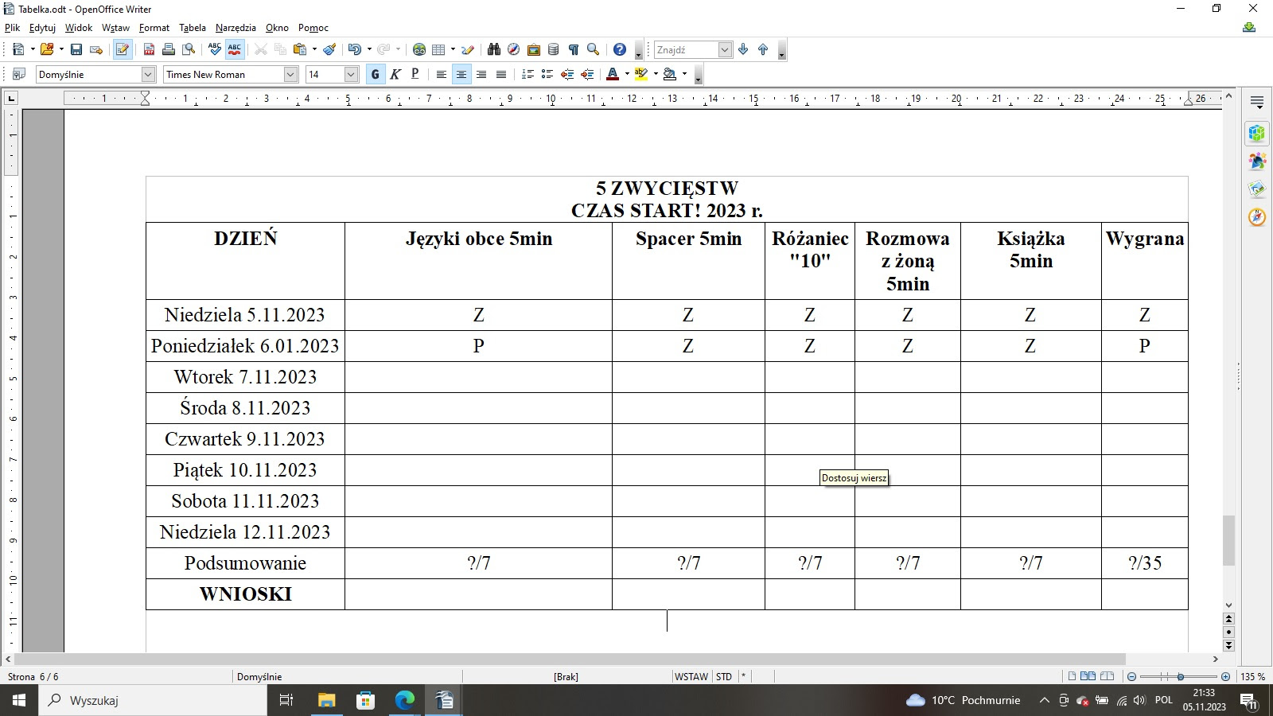
Task: Send document as e-mail icon
Action: click(x=96, y=49)
